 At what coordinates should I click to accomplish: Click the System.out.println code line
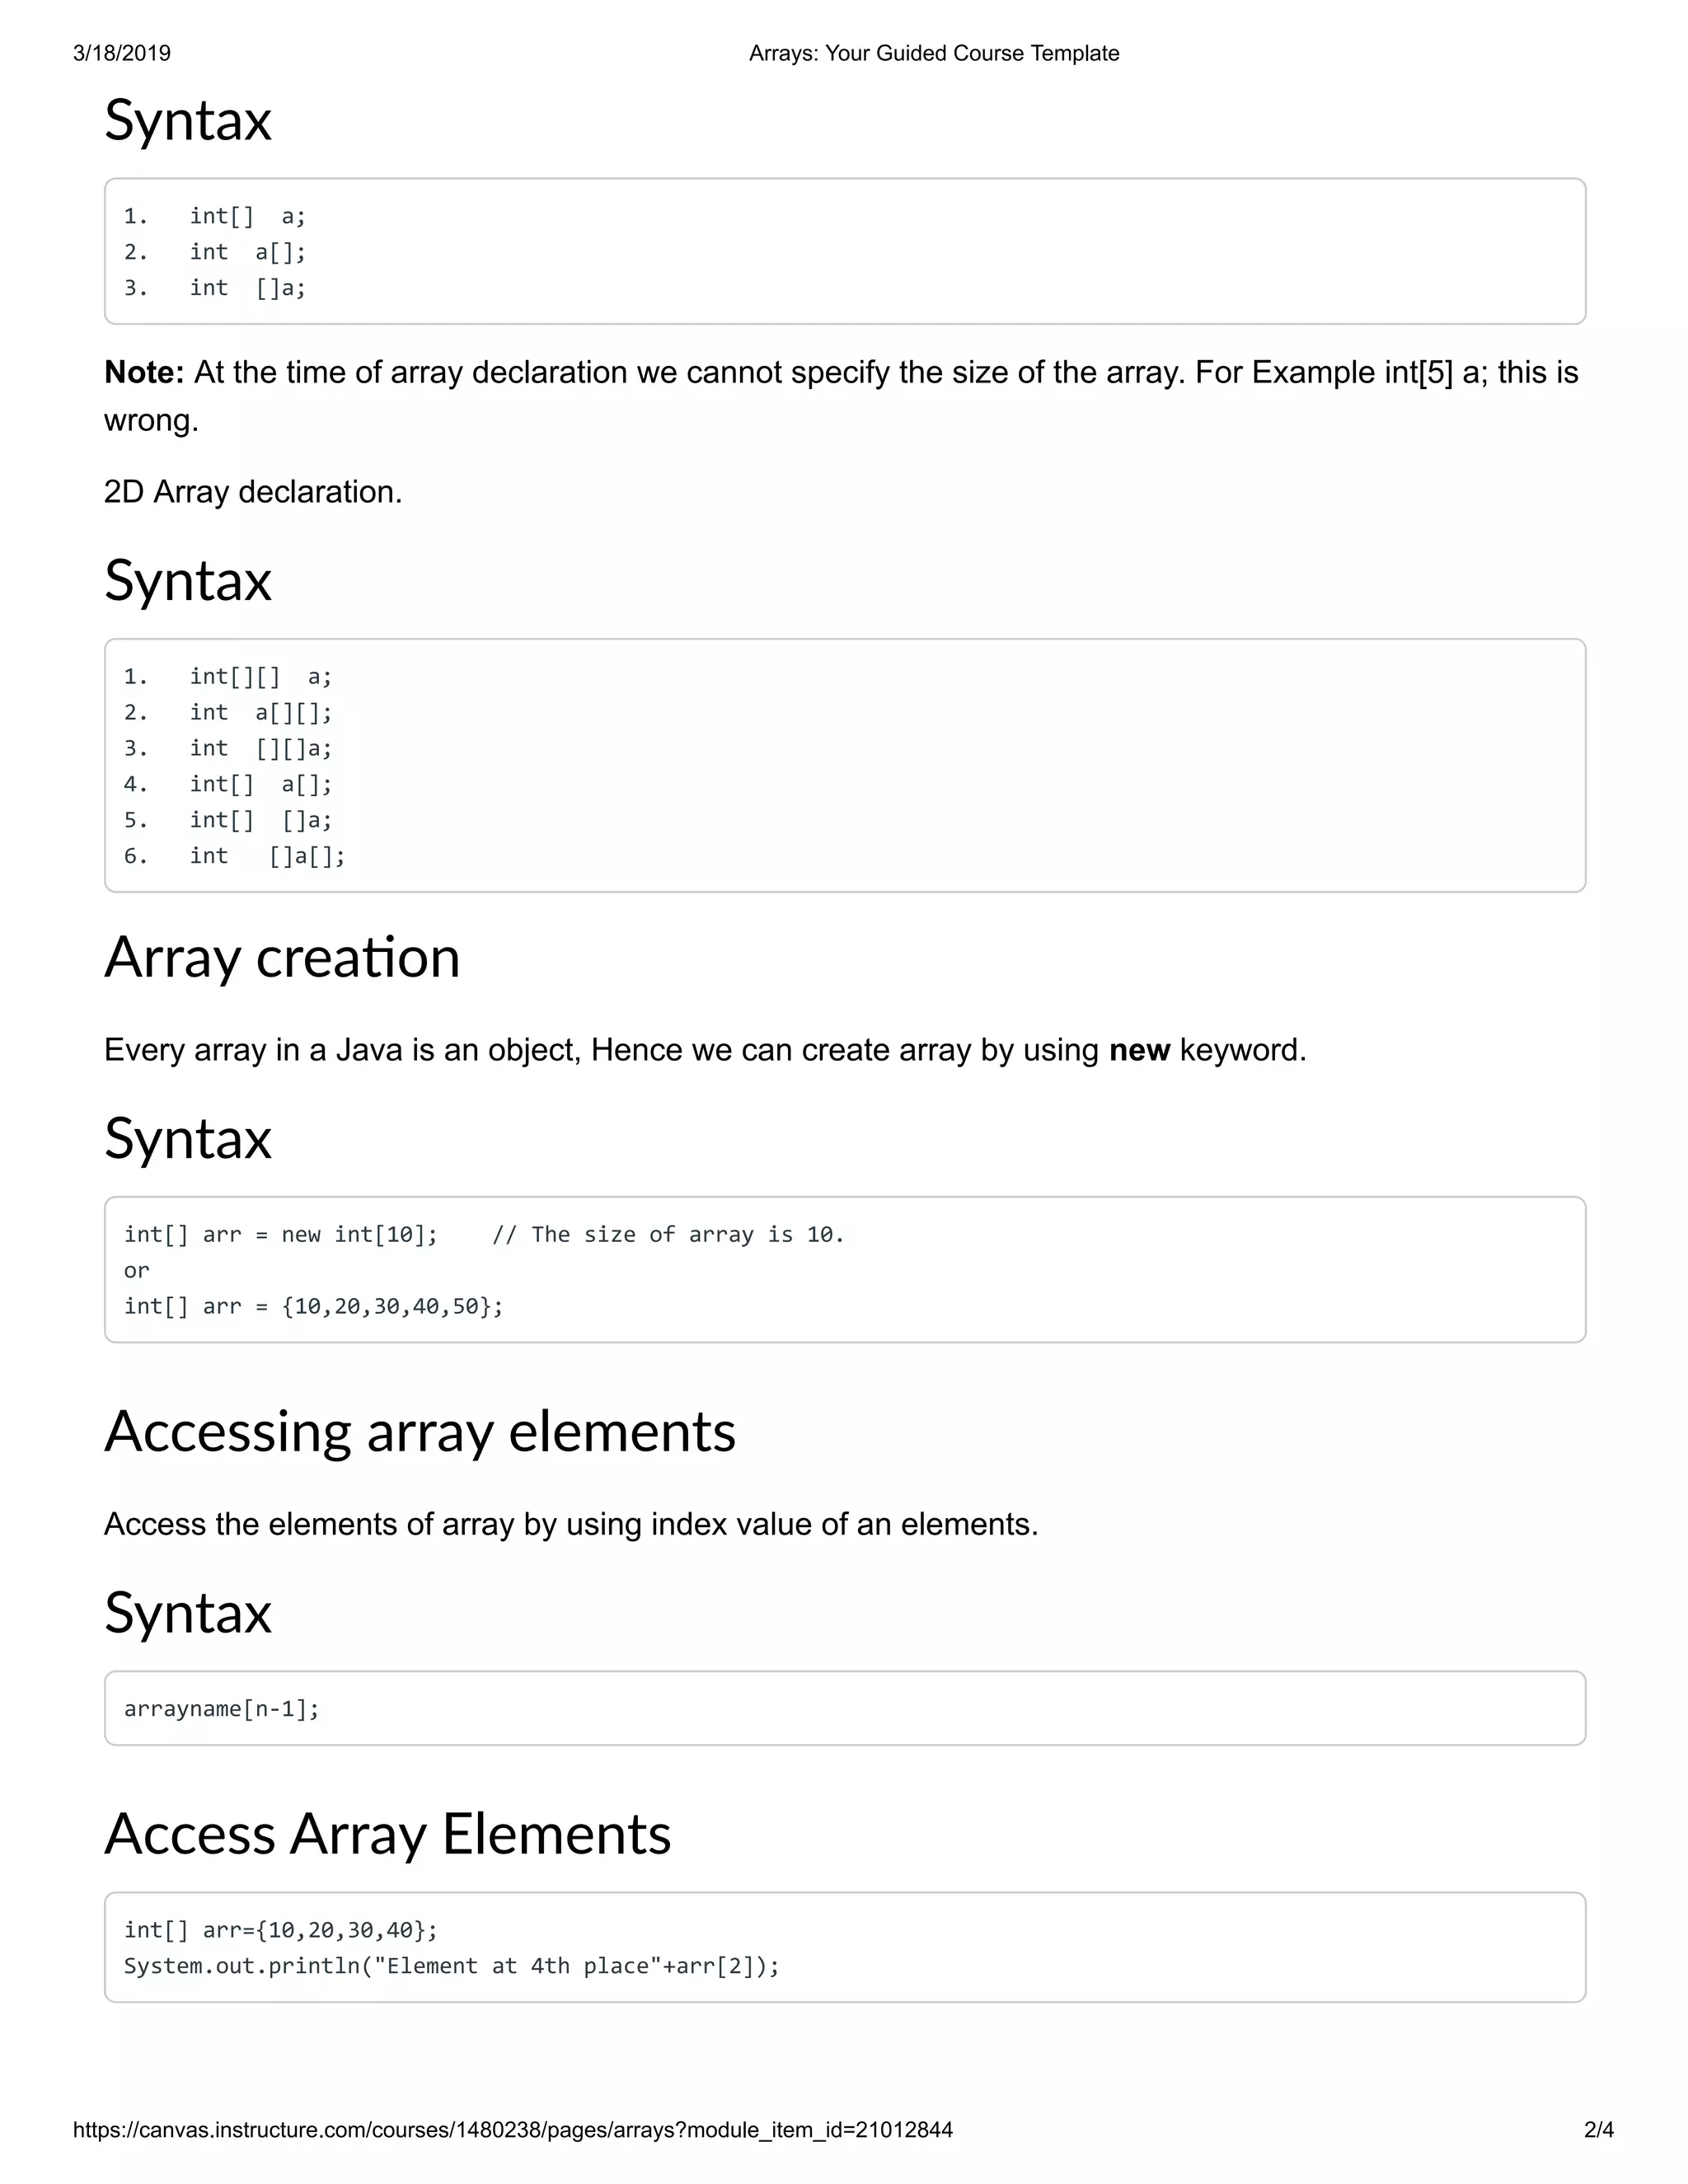click(451, 1966)
